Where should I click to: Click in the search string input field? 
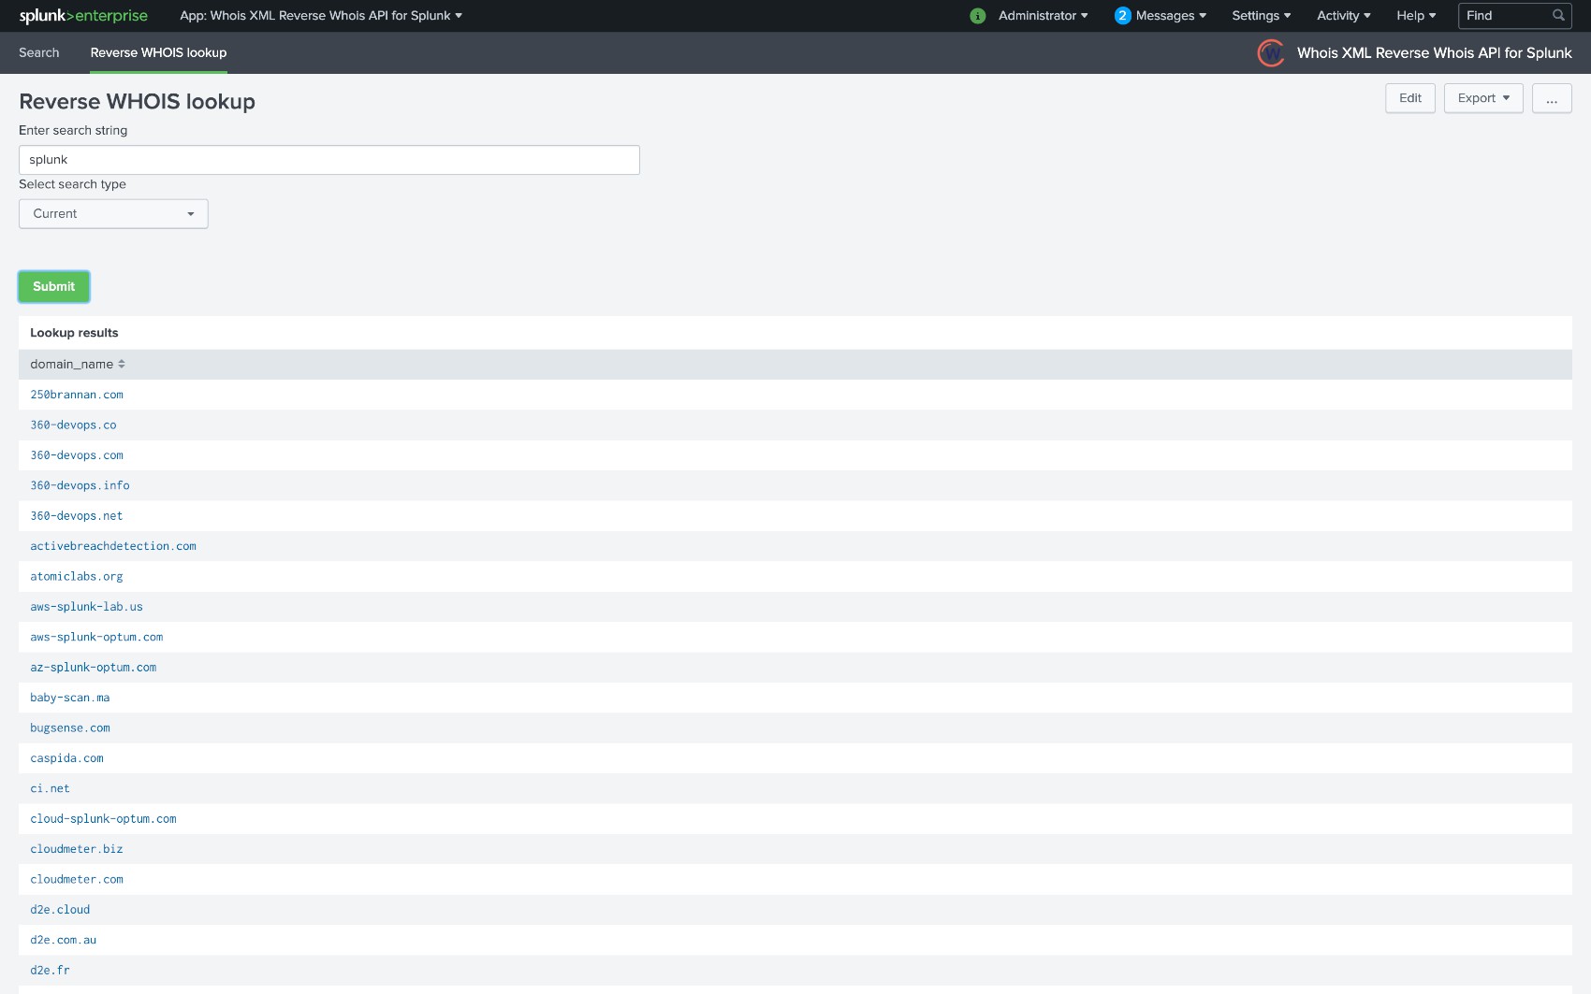[x=329, y=160]
